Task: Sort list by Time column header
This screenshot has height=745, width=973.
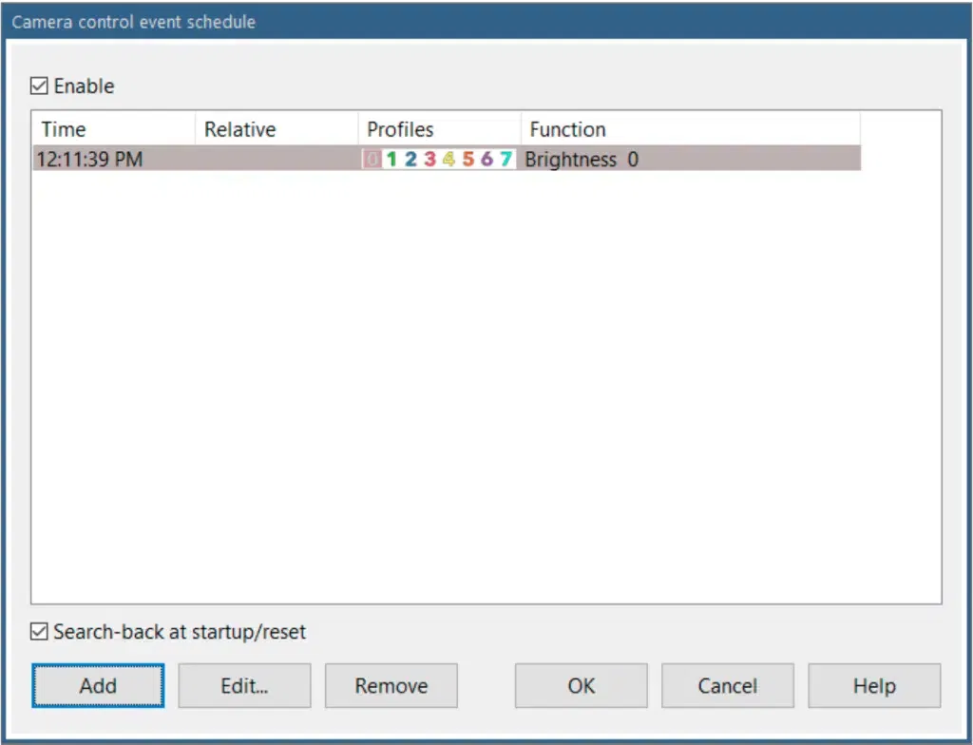Action: [114, 129]
